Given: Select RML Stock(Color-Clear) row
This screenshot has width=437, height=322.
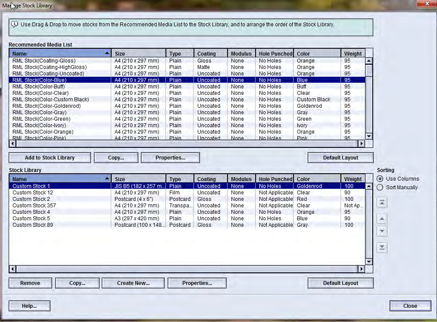Looking at the screenshot, I should click(187, 93).
